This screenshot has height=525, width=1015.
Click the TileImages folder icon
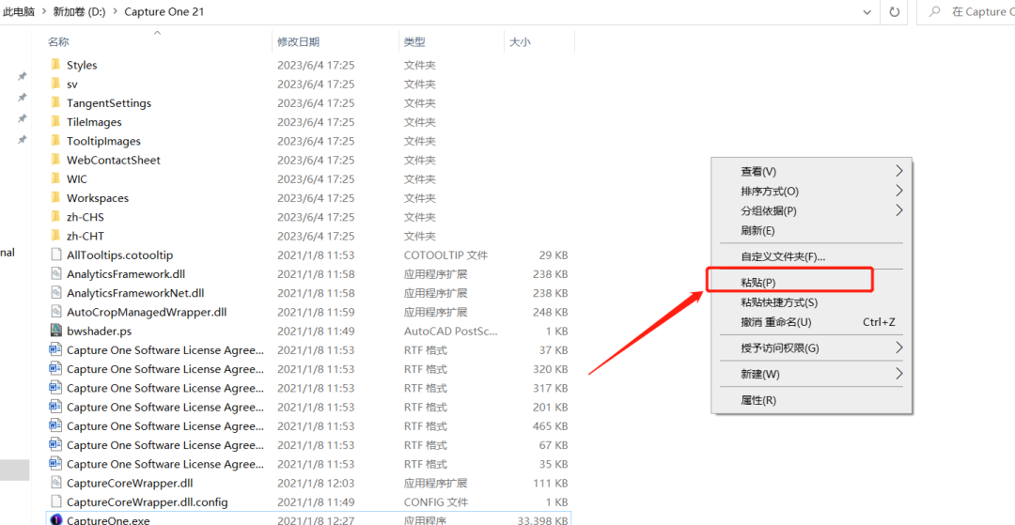click(55, 121)
